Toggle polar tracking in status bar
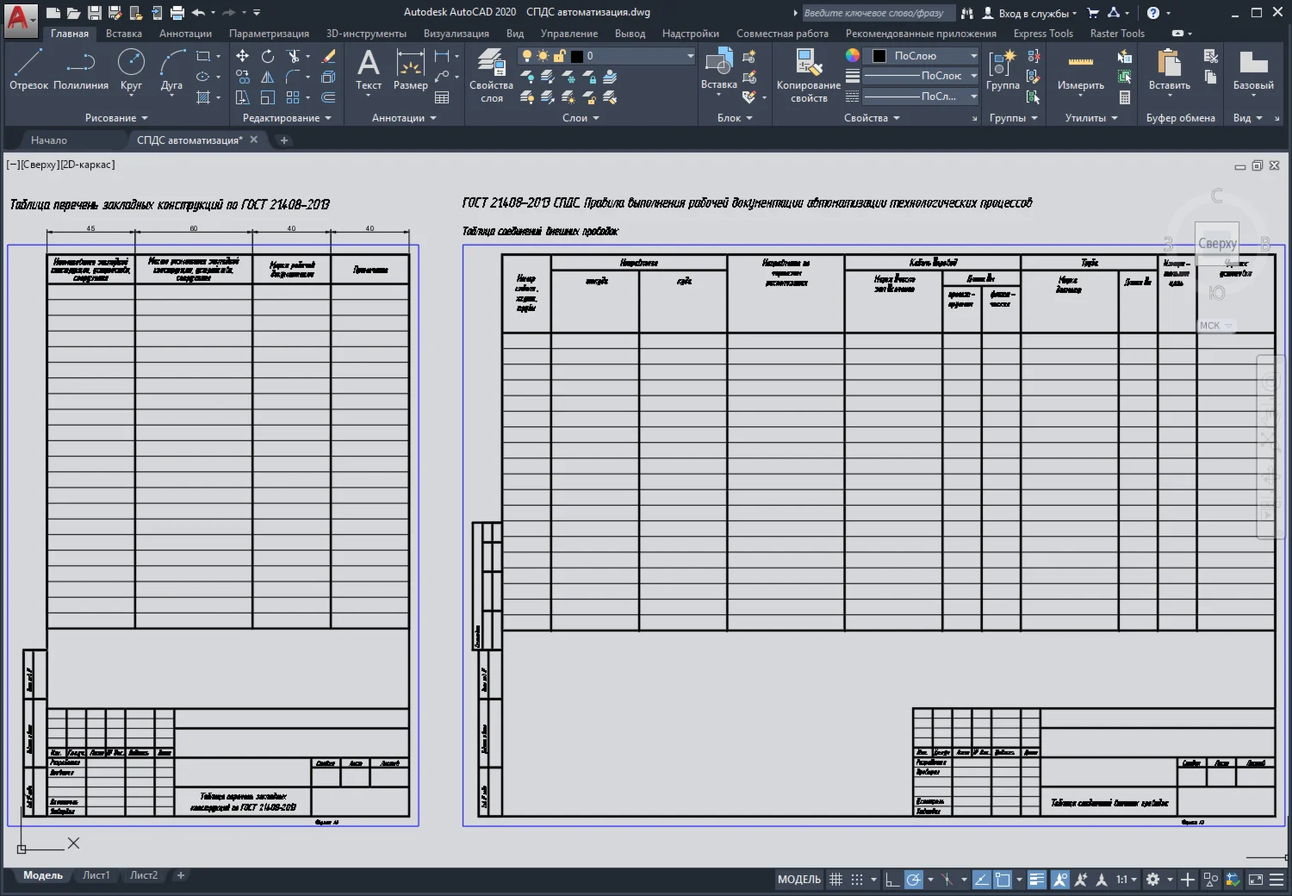The image size is (1292, 896). pos(914,880)
